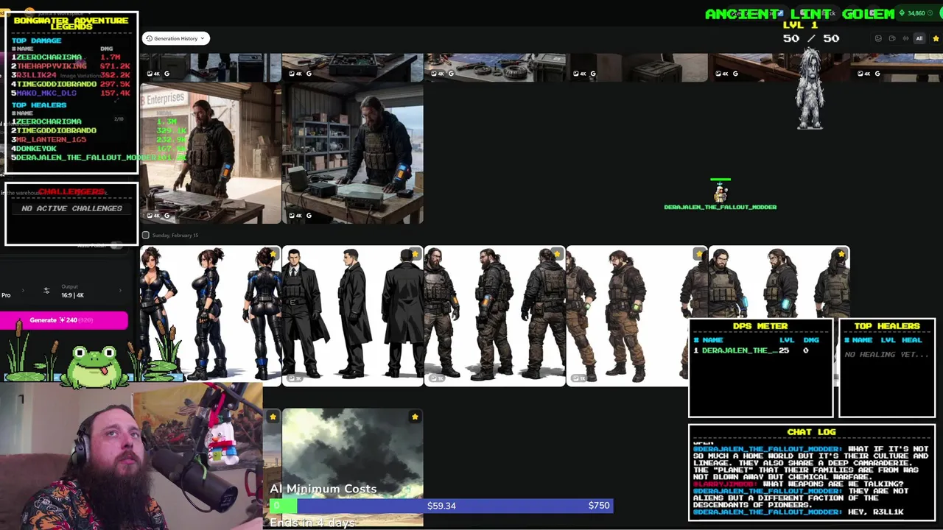This screenshot has height=530, width=943.
Task: Click 4K badge on circuit board toolbox thumbnail
Action: [295, 74]
